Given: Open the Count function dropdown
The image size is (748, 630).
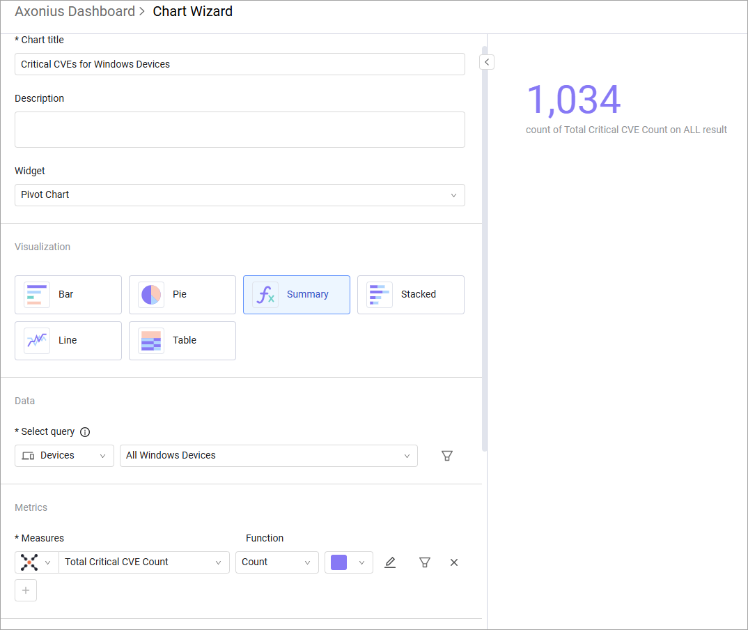Looking at the screenshot, I should pyautogui.click(x=276, y=562).
